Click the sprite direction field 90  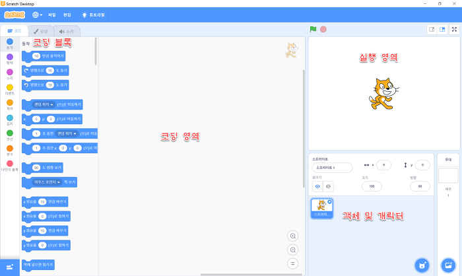(420, 186)
